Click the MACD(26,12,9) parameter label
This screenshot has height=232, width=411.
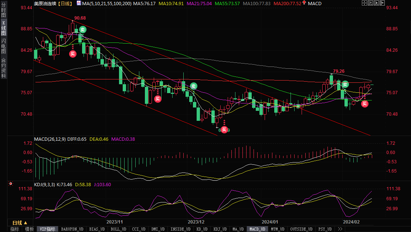[50, 139]
